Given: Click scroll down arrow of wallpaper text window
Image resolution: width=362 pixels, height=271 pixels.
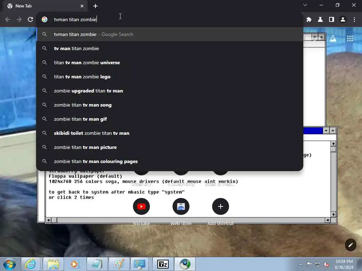Looking at the screenshot, I should 333,214.
